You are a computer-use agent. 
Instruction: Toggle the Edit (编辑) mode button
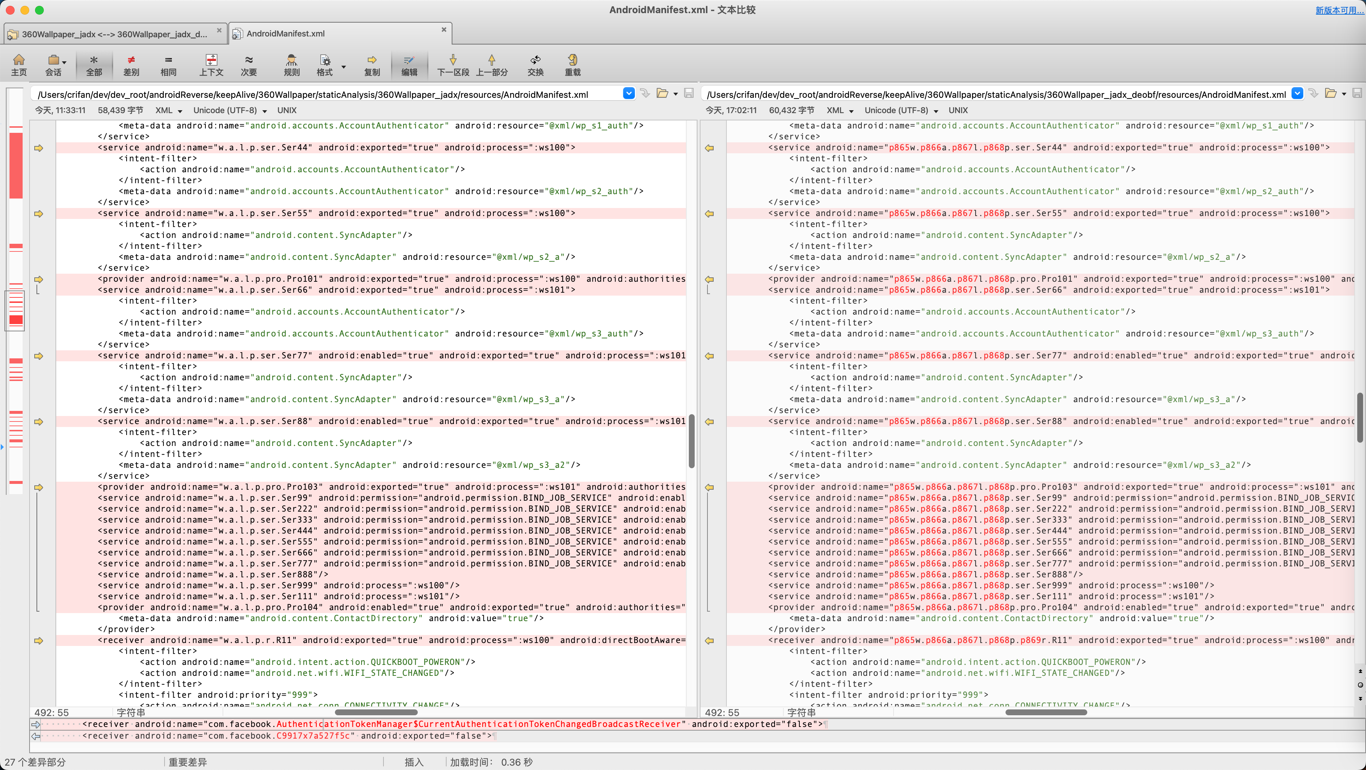pos(409,65)
